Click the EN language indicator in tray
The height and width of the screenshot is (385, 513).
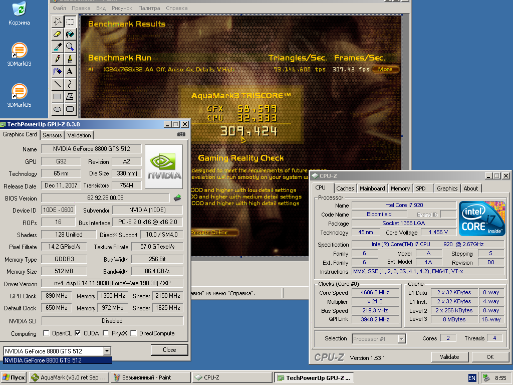point(472,378)
